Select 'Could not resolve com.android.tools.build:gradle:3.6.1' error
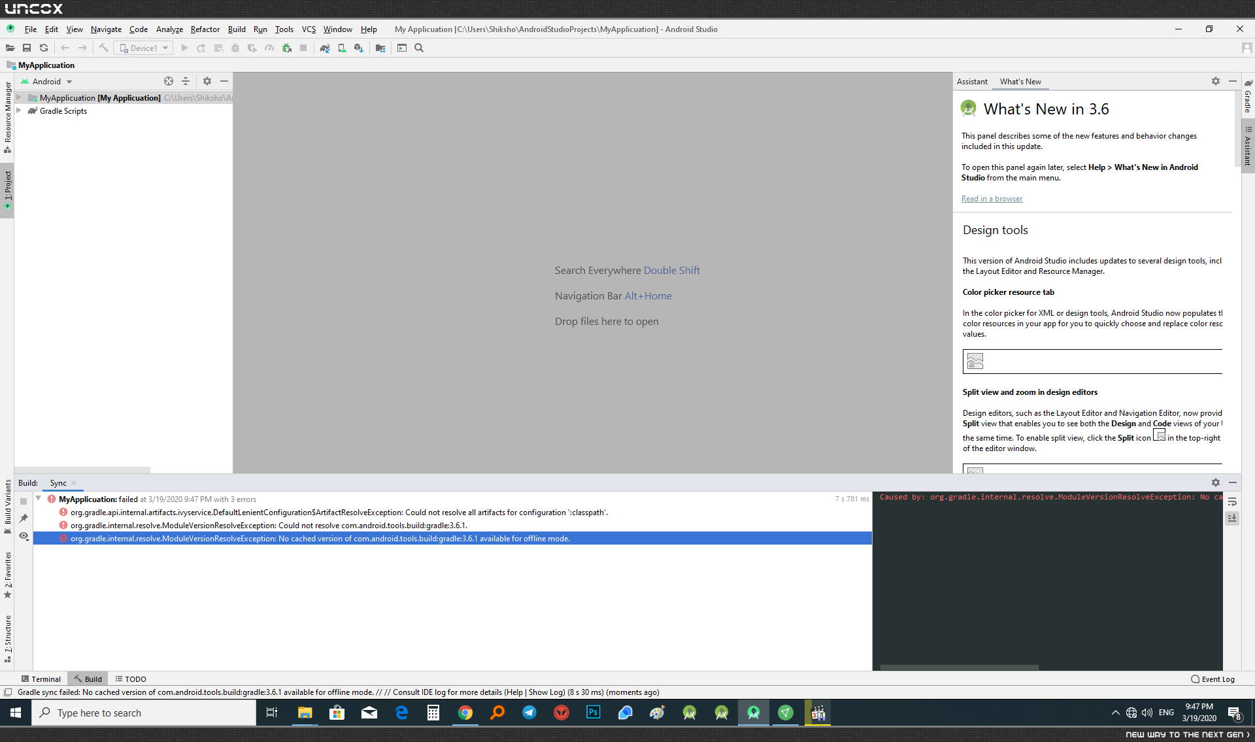 pos(453,525)
